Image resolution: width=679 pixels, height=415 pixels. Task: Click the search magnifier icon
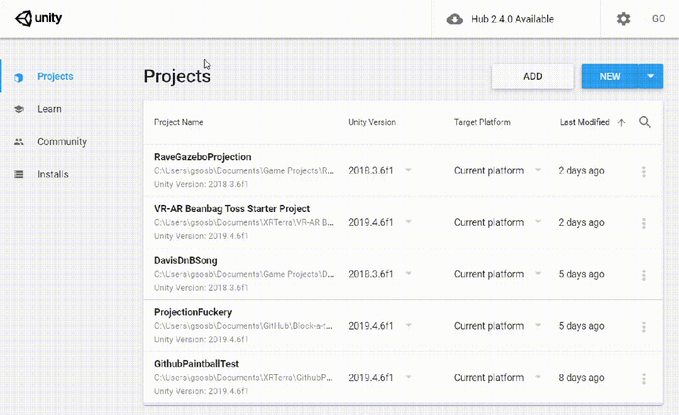tap(645, 122)
